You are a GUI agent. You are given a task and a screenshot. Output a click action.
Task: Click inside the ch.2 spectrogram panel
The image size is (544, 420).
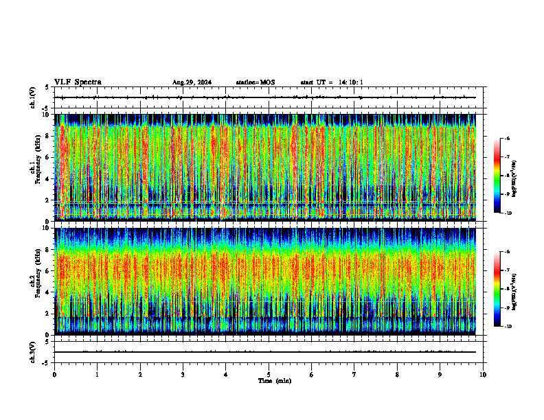click(264, 281)
